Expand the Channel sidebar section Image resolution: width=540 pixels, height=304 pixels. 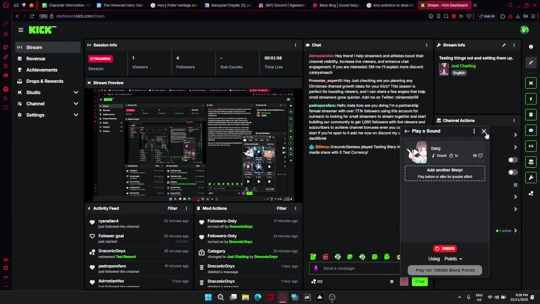pyautogui.click(x=76, y=104)
